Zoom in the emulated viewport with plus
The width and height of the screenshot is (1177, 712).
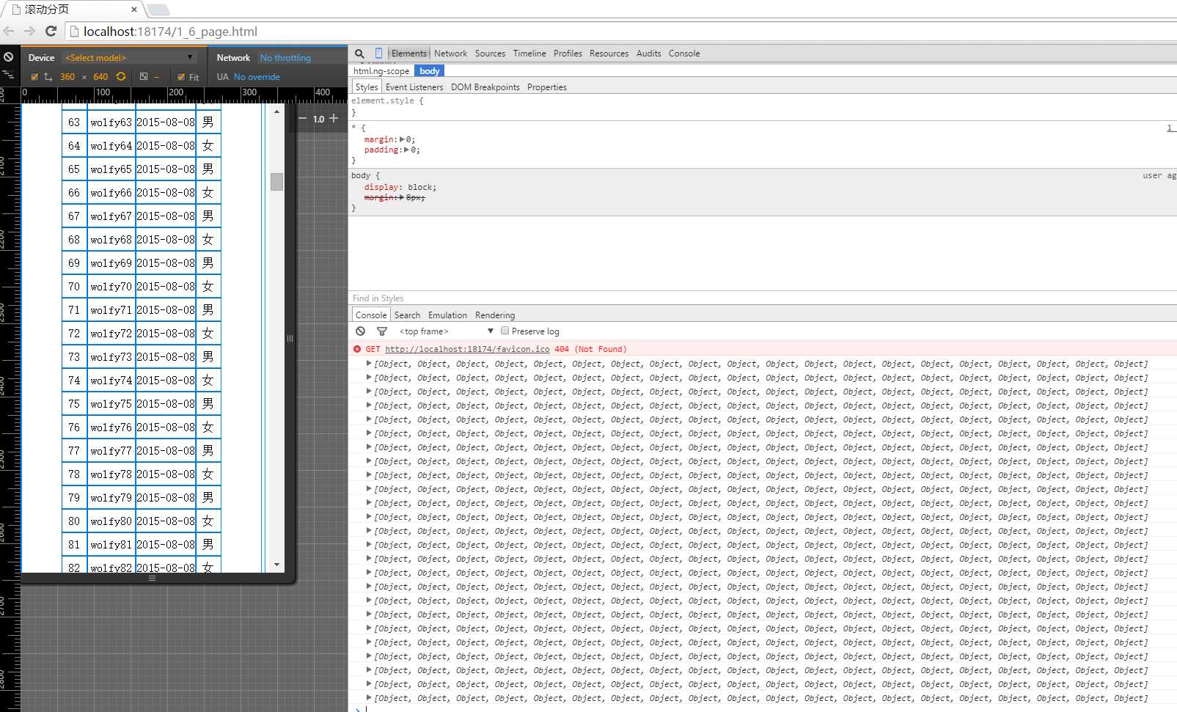tap(334, 118)
